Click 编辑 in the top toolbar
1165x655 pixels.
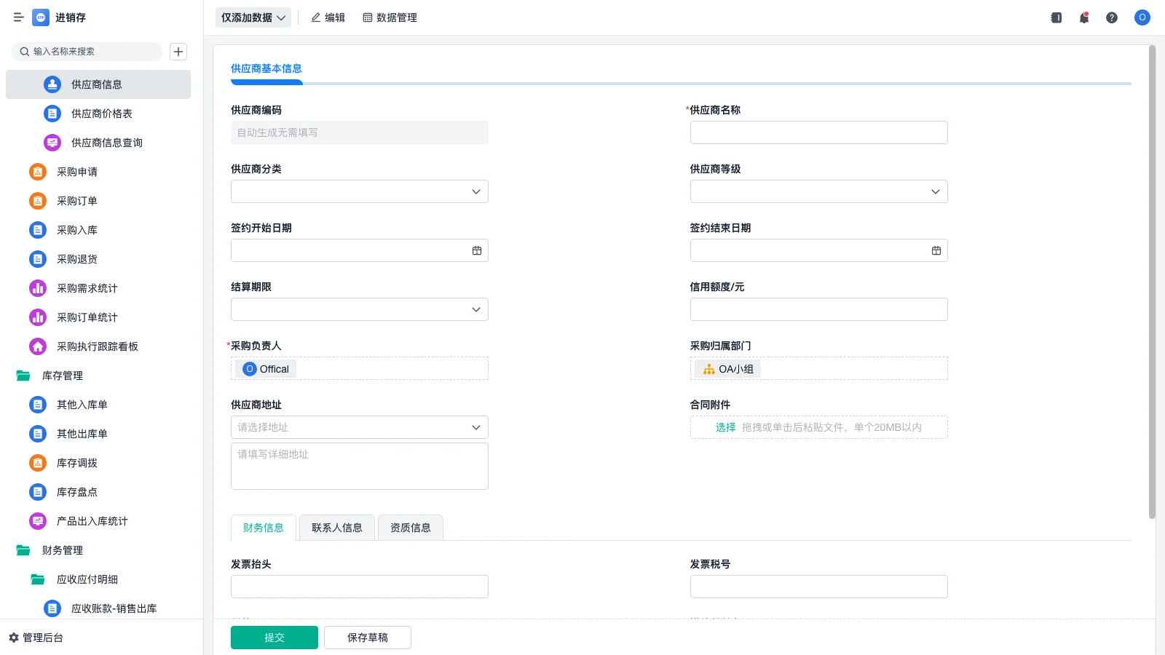328,17
